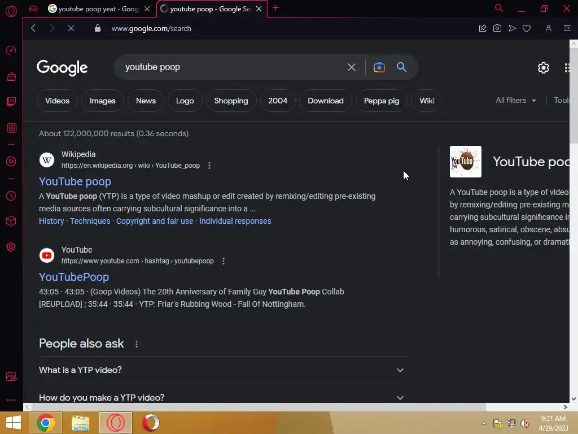Viewport: 578px width, 434px height.
Task: Click the send/flow arrow icon in toolbar
Action: 511,28
